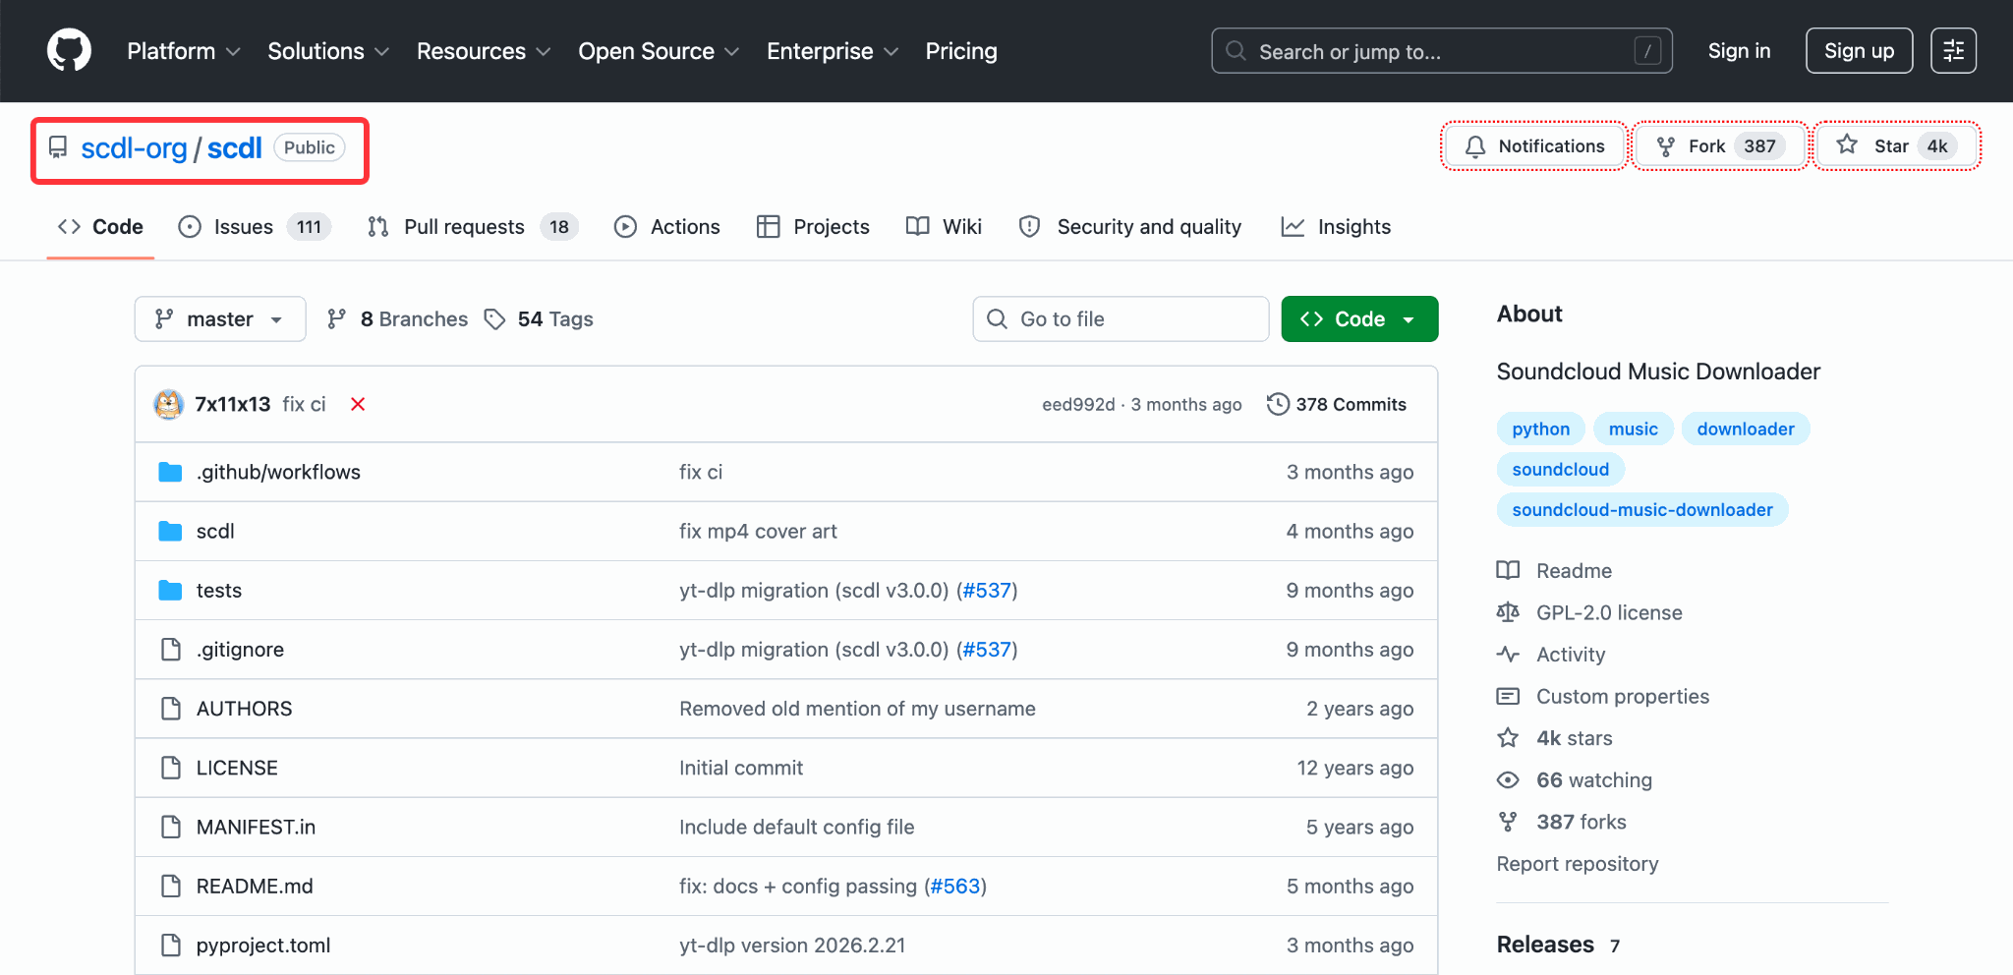Switch to the Projects tab
The image size is (2013, 975).
tap(813, 227)
